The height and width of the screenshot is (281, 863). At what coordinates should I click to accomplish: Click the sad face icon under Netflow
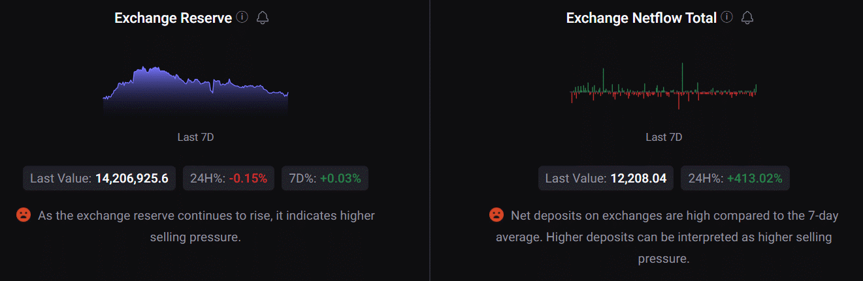coord(497,214)
